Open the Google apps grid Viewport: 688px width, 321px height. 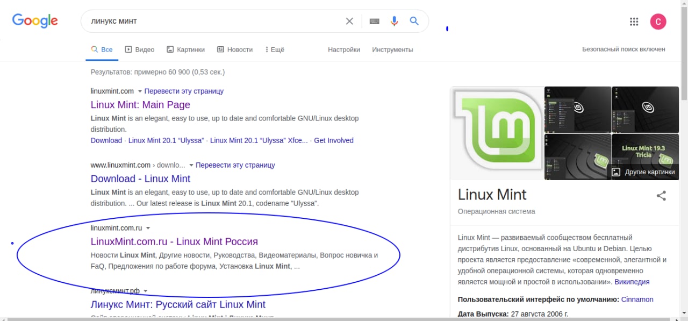[634, 22]
